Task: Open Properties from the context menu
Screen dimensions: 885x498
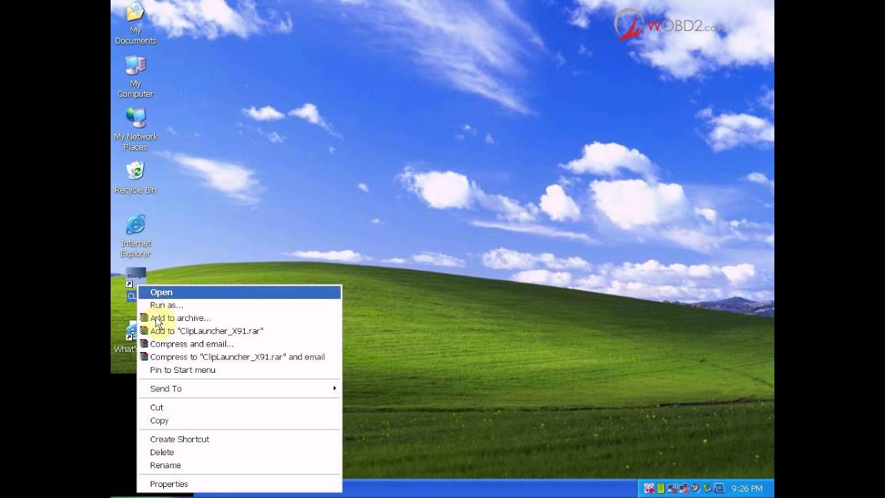Action: (239, 484)
